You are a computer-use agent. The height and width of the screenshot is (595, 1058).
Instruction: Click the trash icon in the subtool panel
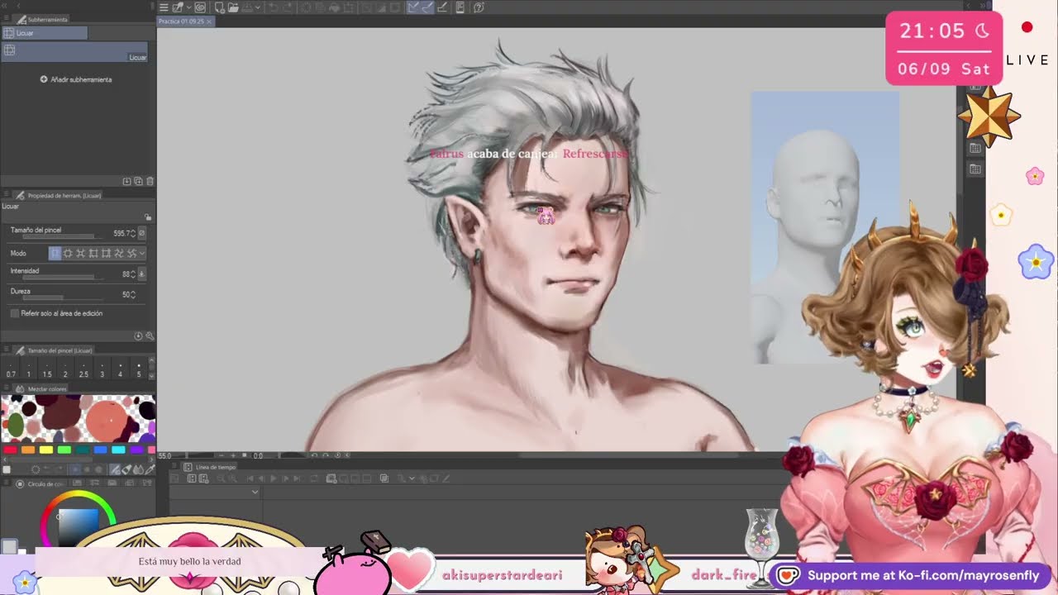[150, 181]
